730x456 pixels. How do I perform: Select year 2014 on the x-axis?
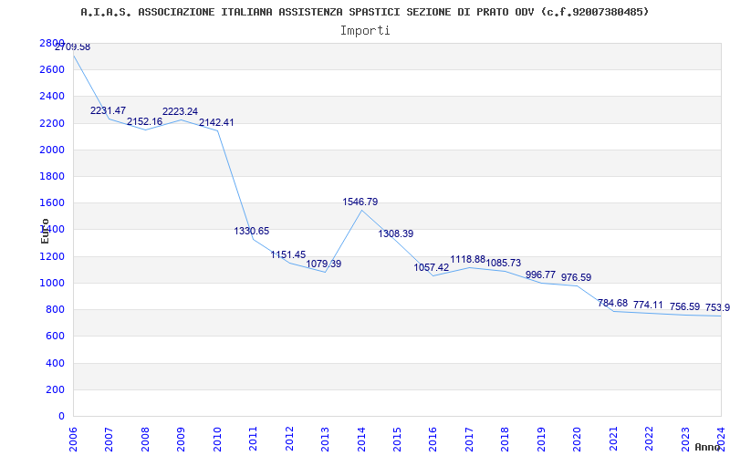coord(361,440)
